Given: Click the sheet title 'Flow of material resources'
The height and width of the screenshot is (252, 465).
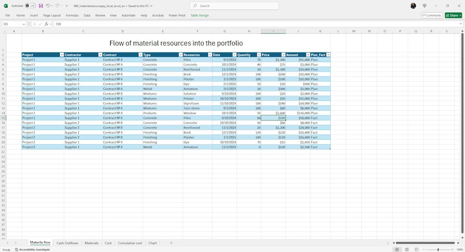Looking at the screenshot, I should click(176, 43).
